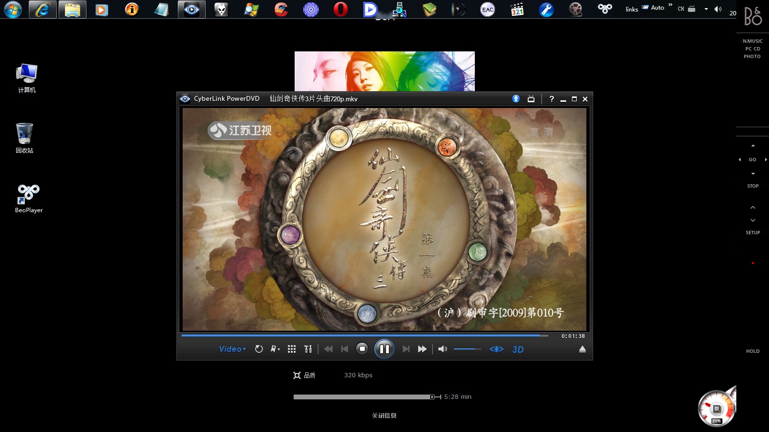This screenshot has height=432, width=769.
Task: Click the PowerDVD upgrade arrow icon
Action: click(516, 98)
